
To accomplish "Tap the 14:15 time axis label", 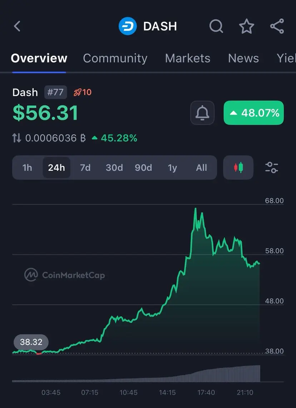I will point(167,392).
